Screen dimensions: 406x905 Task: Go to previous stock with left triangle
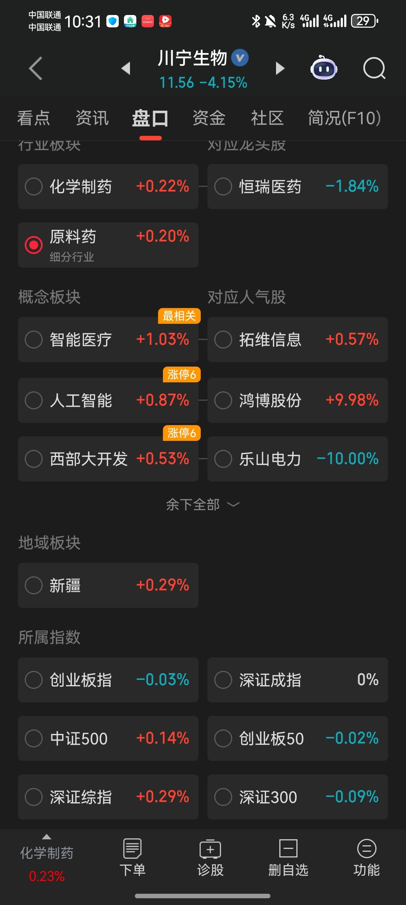126,68
